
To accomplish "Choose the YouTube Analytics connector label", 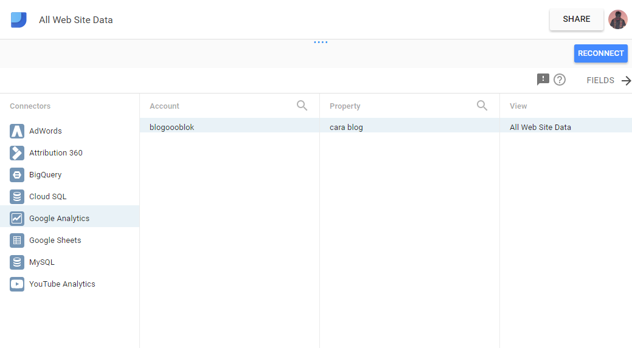I will [x=62, y=284].
